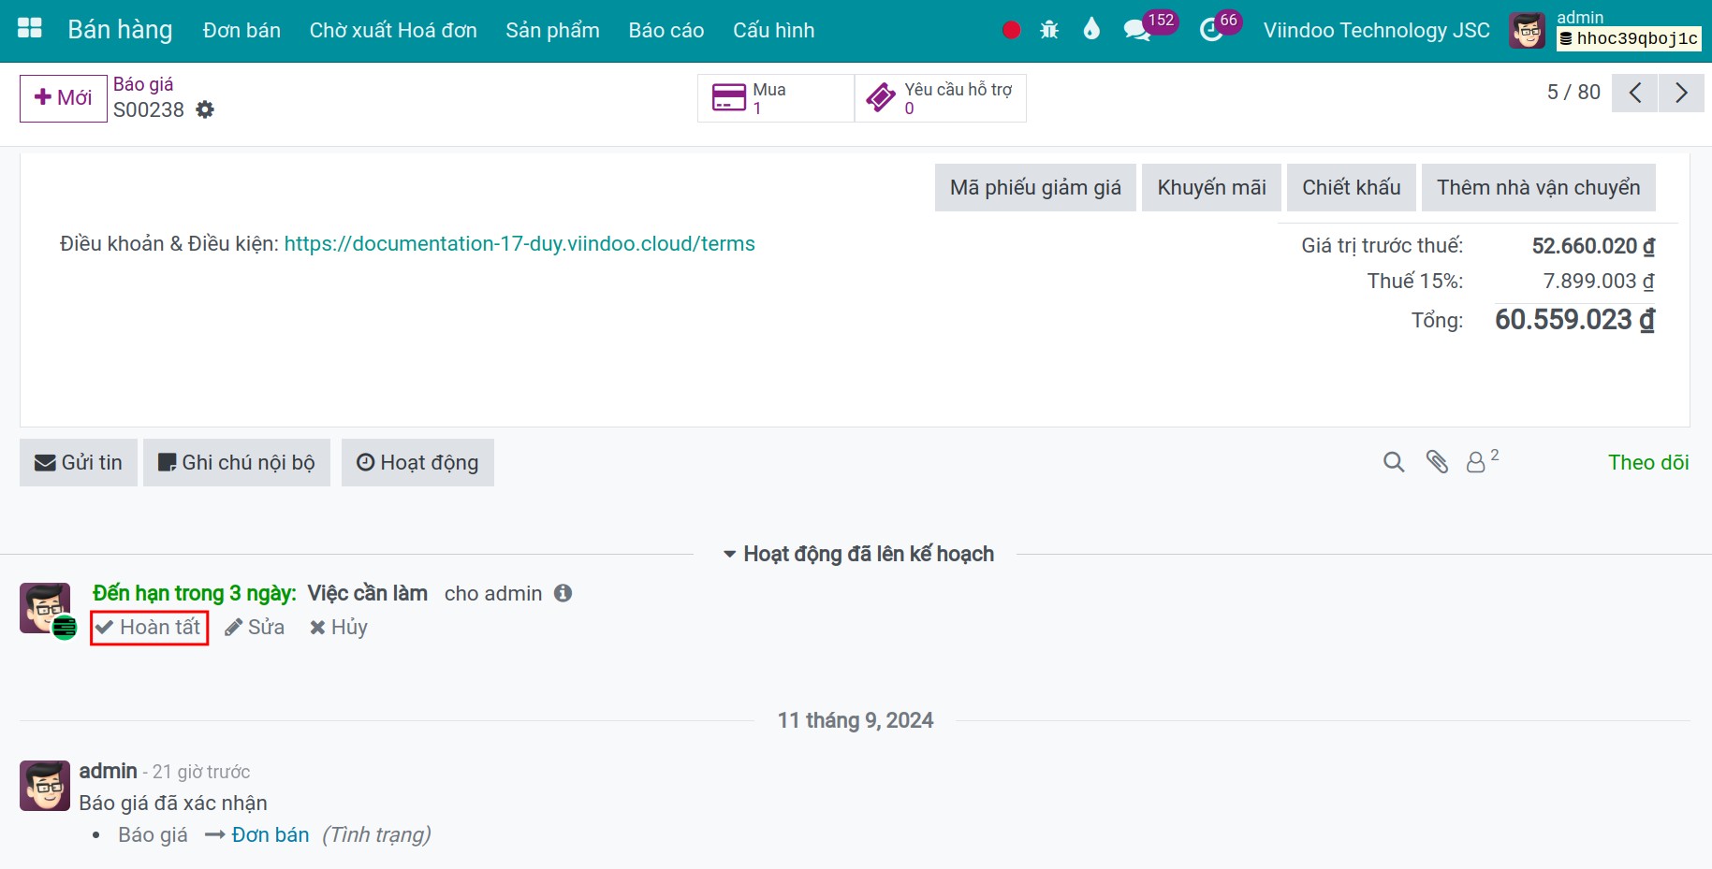Open Báo cáo menu
Image resolution: width=1712 pixels, height=869 pixels.
666,30
